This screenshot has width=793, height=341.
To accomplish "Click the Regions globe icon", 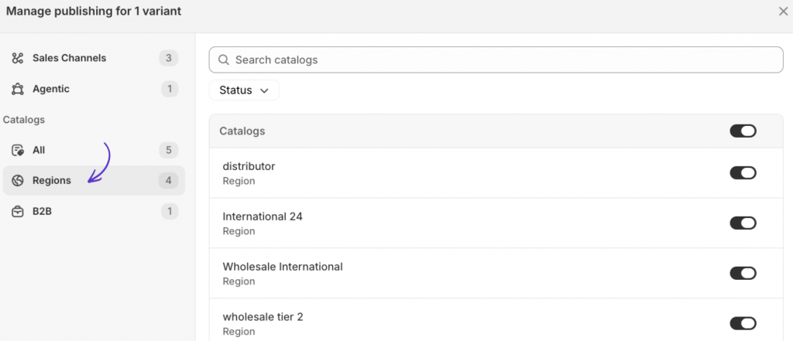I will [x=18, y=180].
